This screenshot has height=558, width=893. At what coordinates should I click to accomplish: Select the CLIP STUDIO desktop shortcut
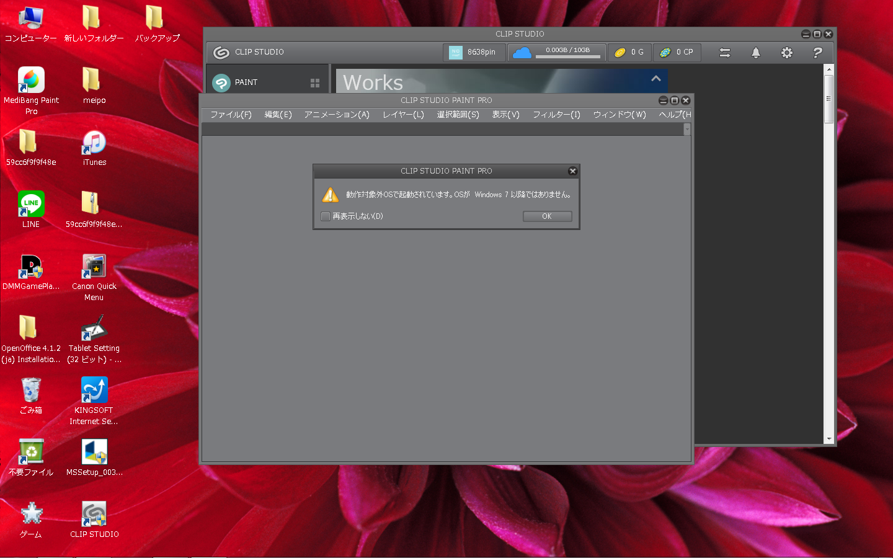[x=94, y=520]
